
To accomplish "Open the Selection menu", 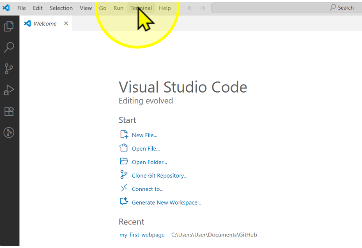I will click(61, 8).
